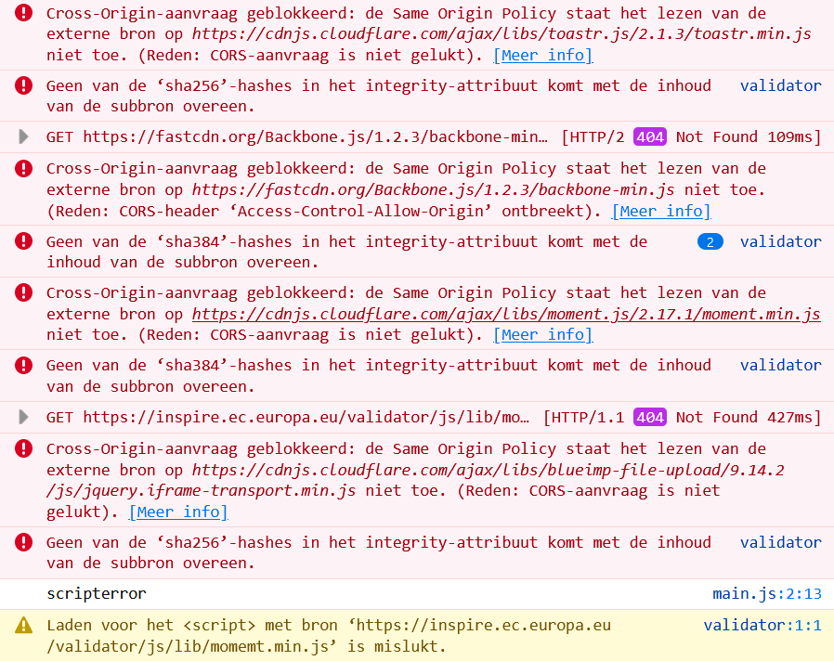Screen dimensions: 834x661
Task: Click the error icon on the Backbone.js CORS message
Action: pos(22,169)
